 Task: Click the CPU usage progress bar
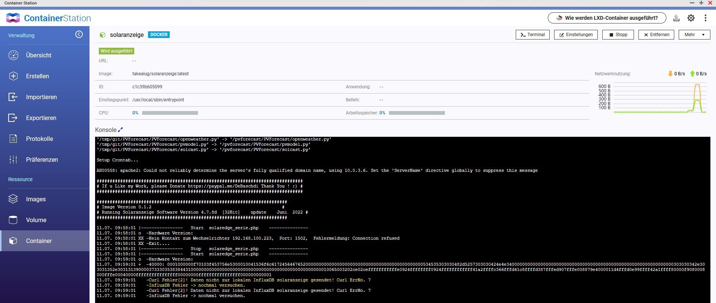point(170,113)
